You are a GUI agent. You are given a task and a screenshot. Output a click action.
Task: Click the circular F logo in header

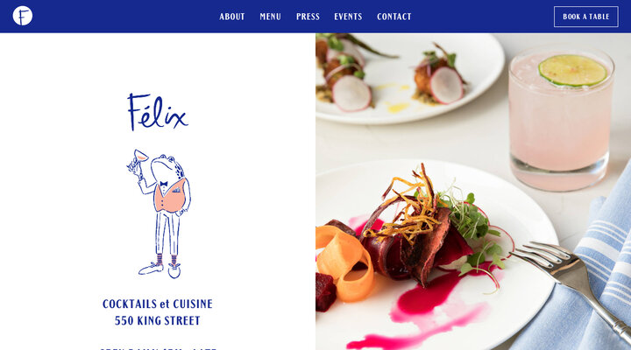(x=23, y=16)
